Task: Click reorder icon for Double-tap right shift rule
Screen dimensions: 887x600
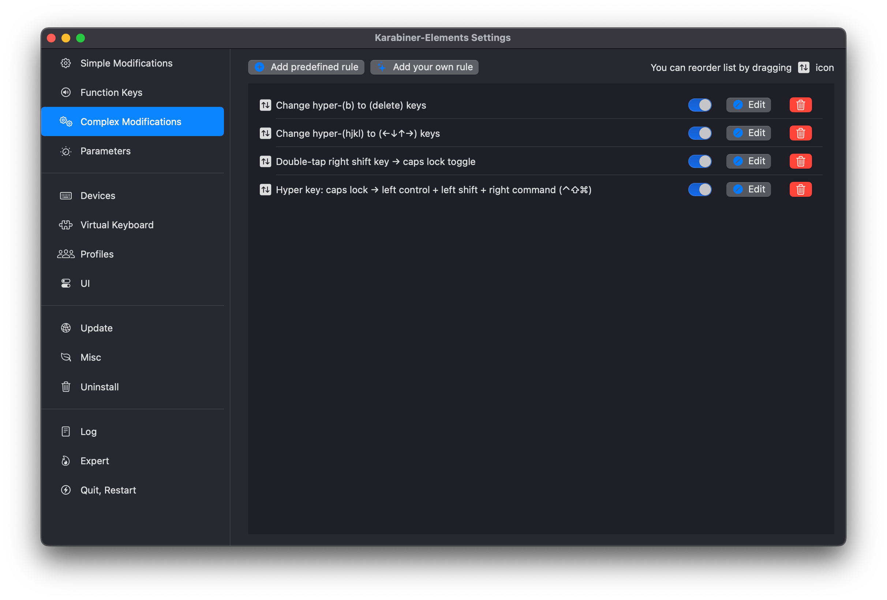Action: 265,161
